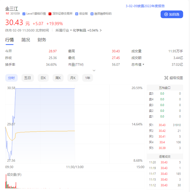Click the 五档盘口 panel header
Viewport: 190px width, 192px height.
tap(165, 88)
